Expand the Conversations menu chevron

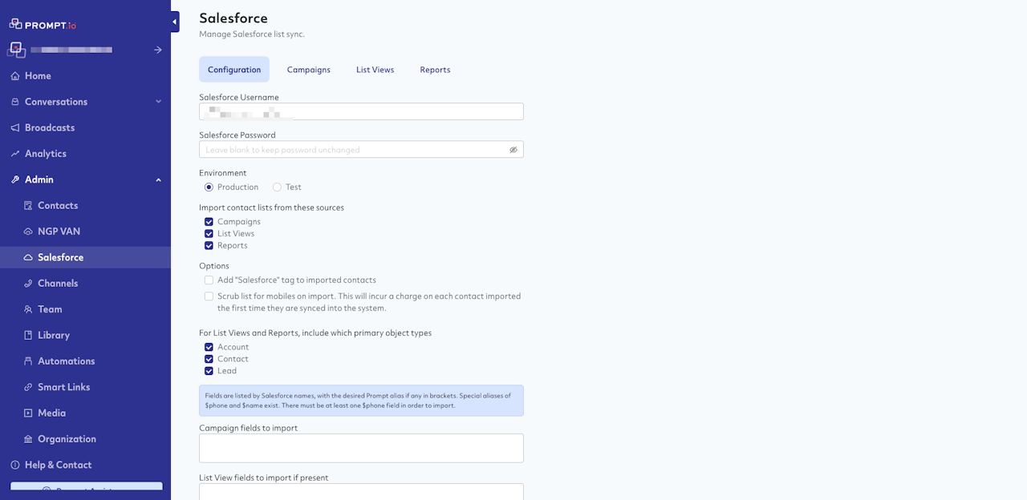point(158,102)
